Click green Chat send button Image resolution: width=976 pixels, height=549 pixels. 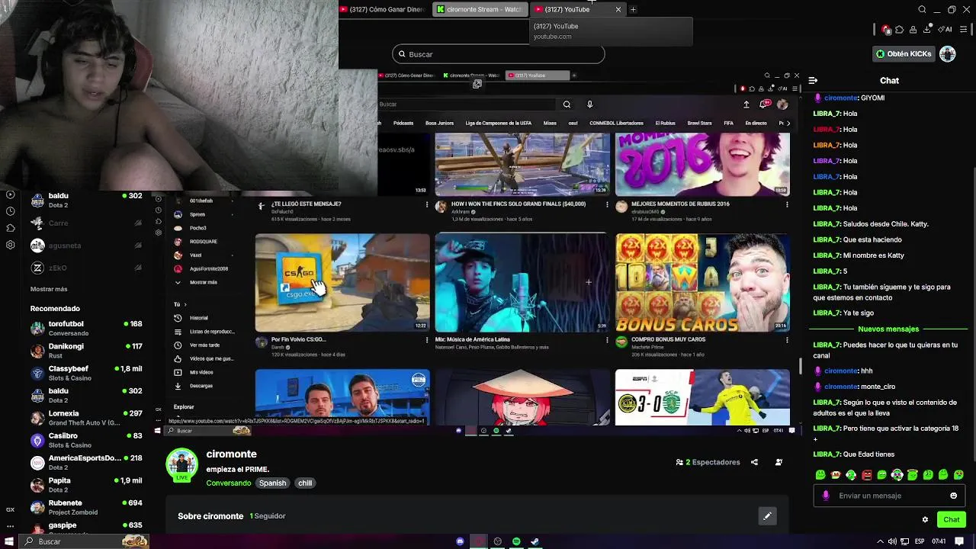951,520
